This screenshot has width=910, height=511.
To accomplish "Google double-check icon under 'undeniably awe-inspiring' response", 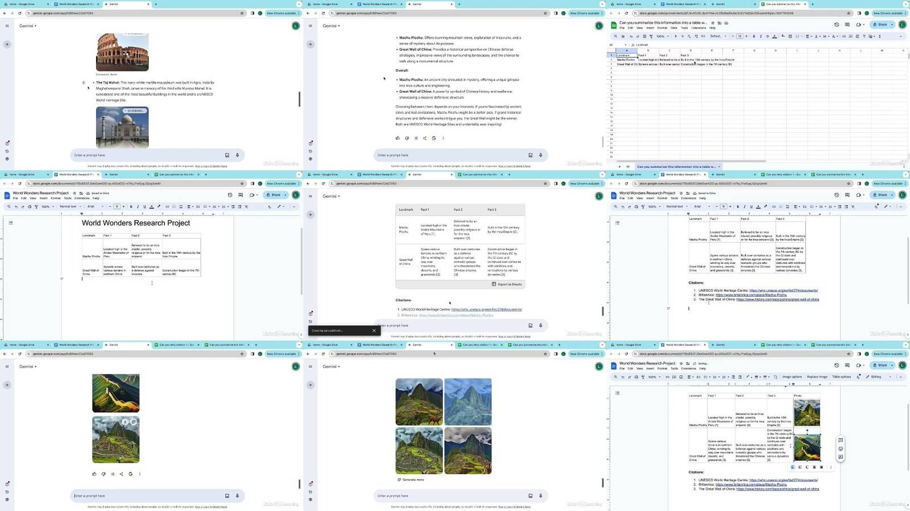I will tap(434, 138).
